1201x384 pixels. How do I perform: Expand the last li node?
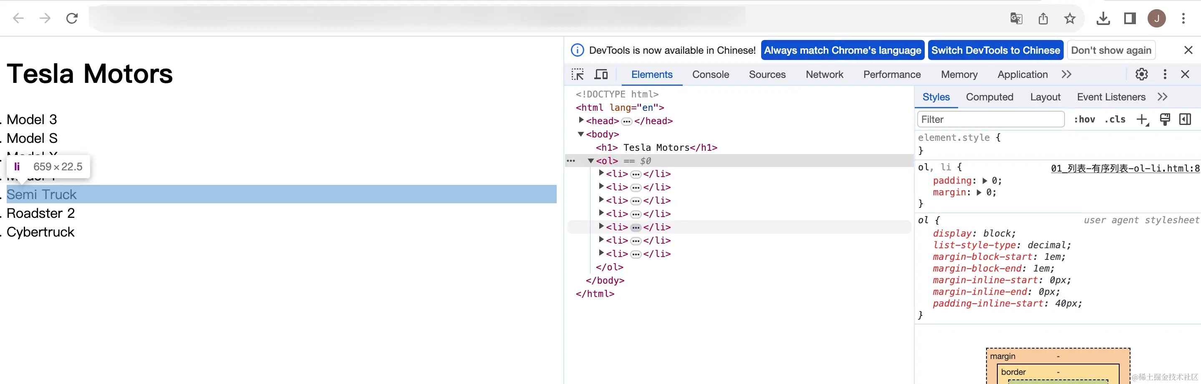[x=601, y=254]
